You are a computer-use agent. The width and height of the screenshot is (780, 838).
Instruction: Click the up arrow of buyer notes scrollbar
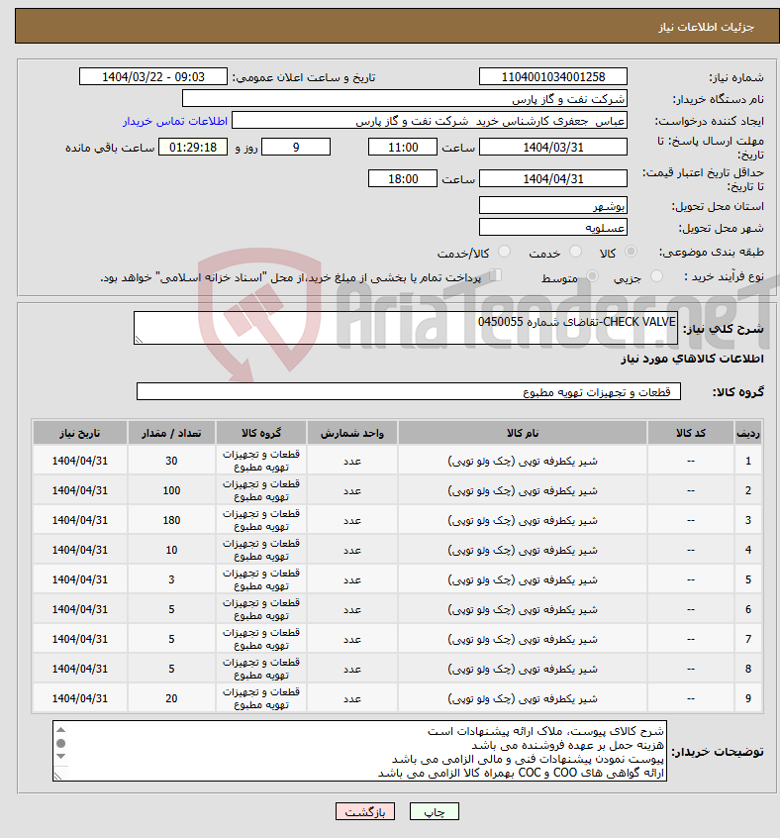click(x=60, y=730)
